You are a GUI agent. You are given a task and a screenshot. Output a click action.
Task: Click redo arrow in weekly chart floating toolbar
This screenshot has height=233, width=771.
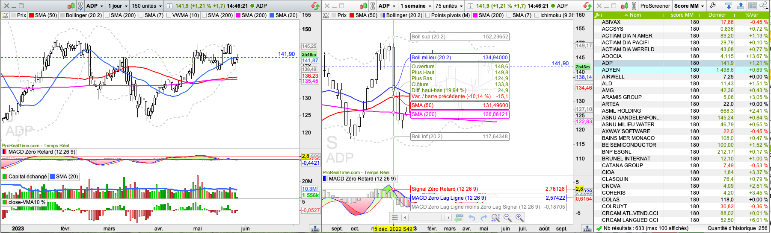tap(483, 218)
